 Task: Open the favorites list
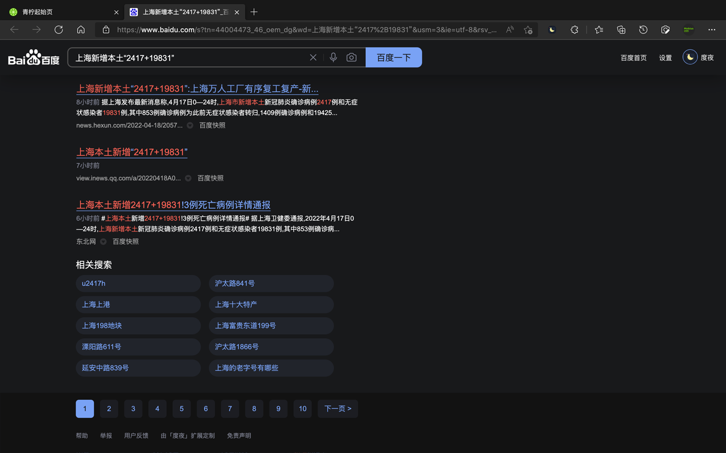599,29
